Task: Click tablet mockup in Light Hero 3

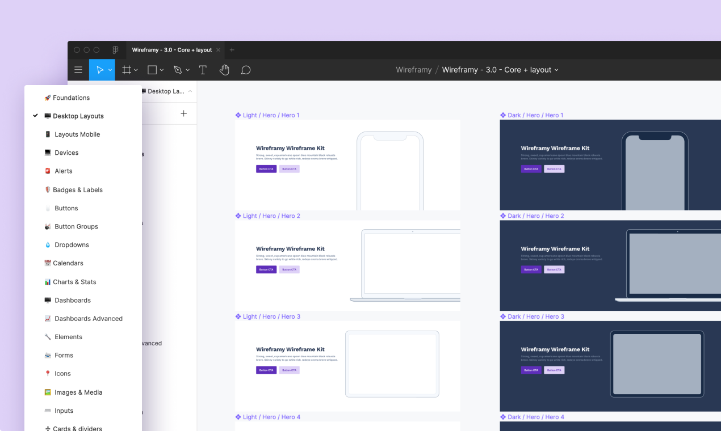Action: [x=392, y=364]
